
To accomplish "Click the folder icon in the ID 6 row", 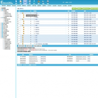I will coord(24,27).
